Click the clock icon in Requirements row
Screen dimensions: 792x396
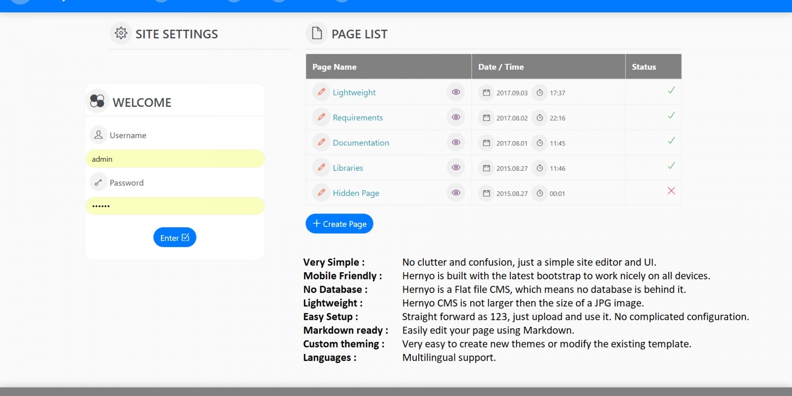(540, 118)
